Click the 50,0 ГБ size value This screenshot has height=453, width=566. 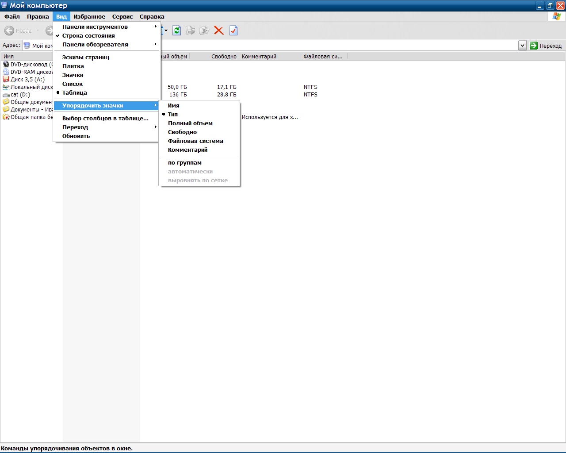(x=177, y=87)
